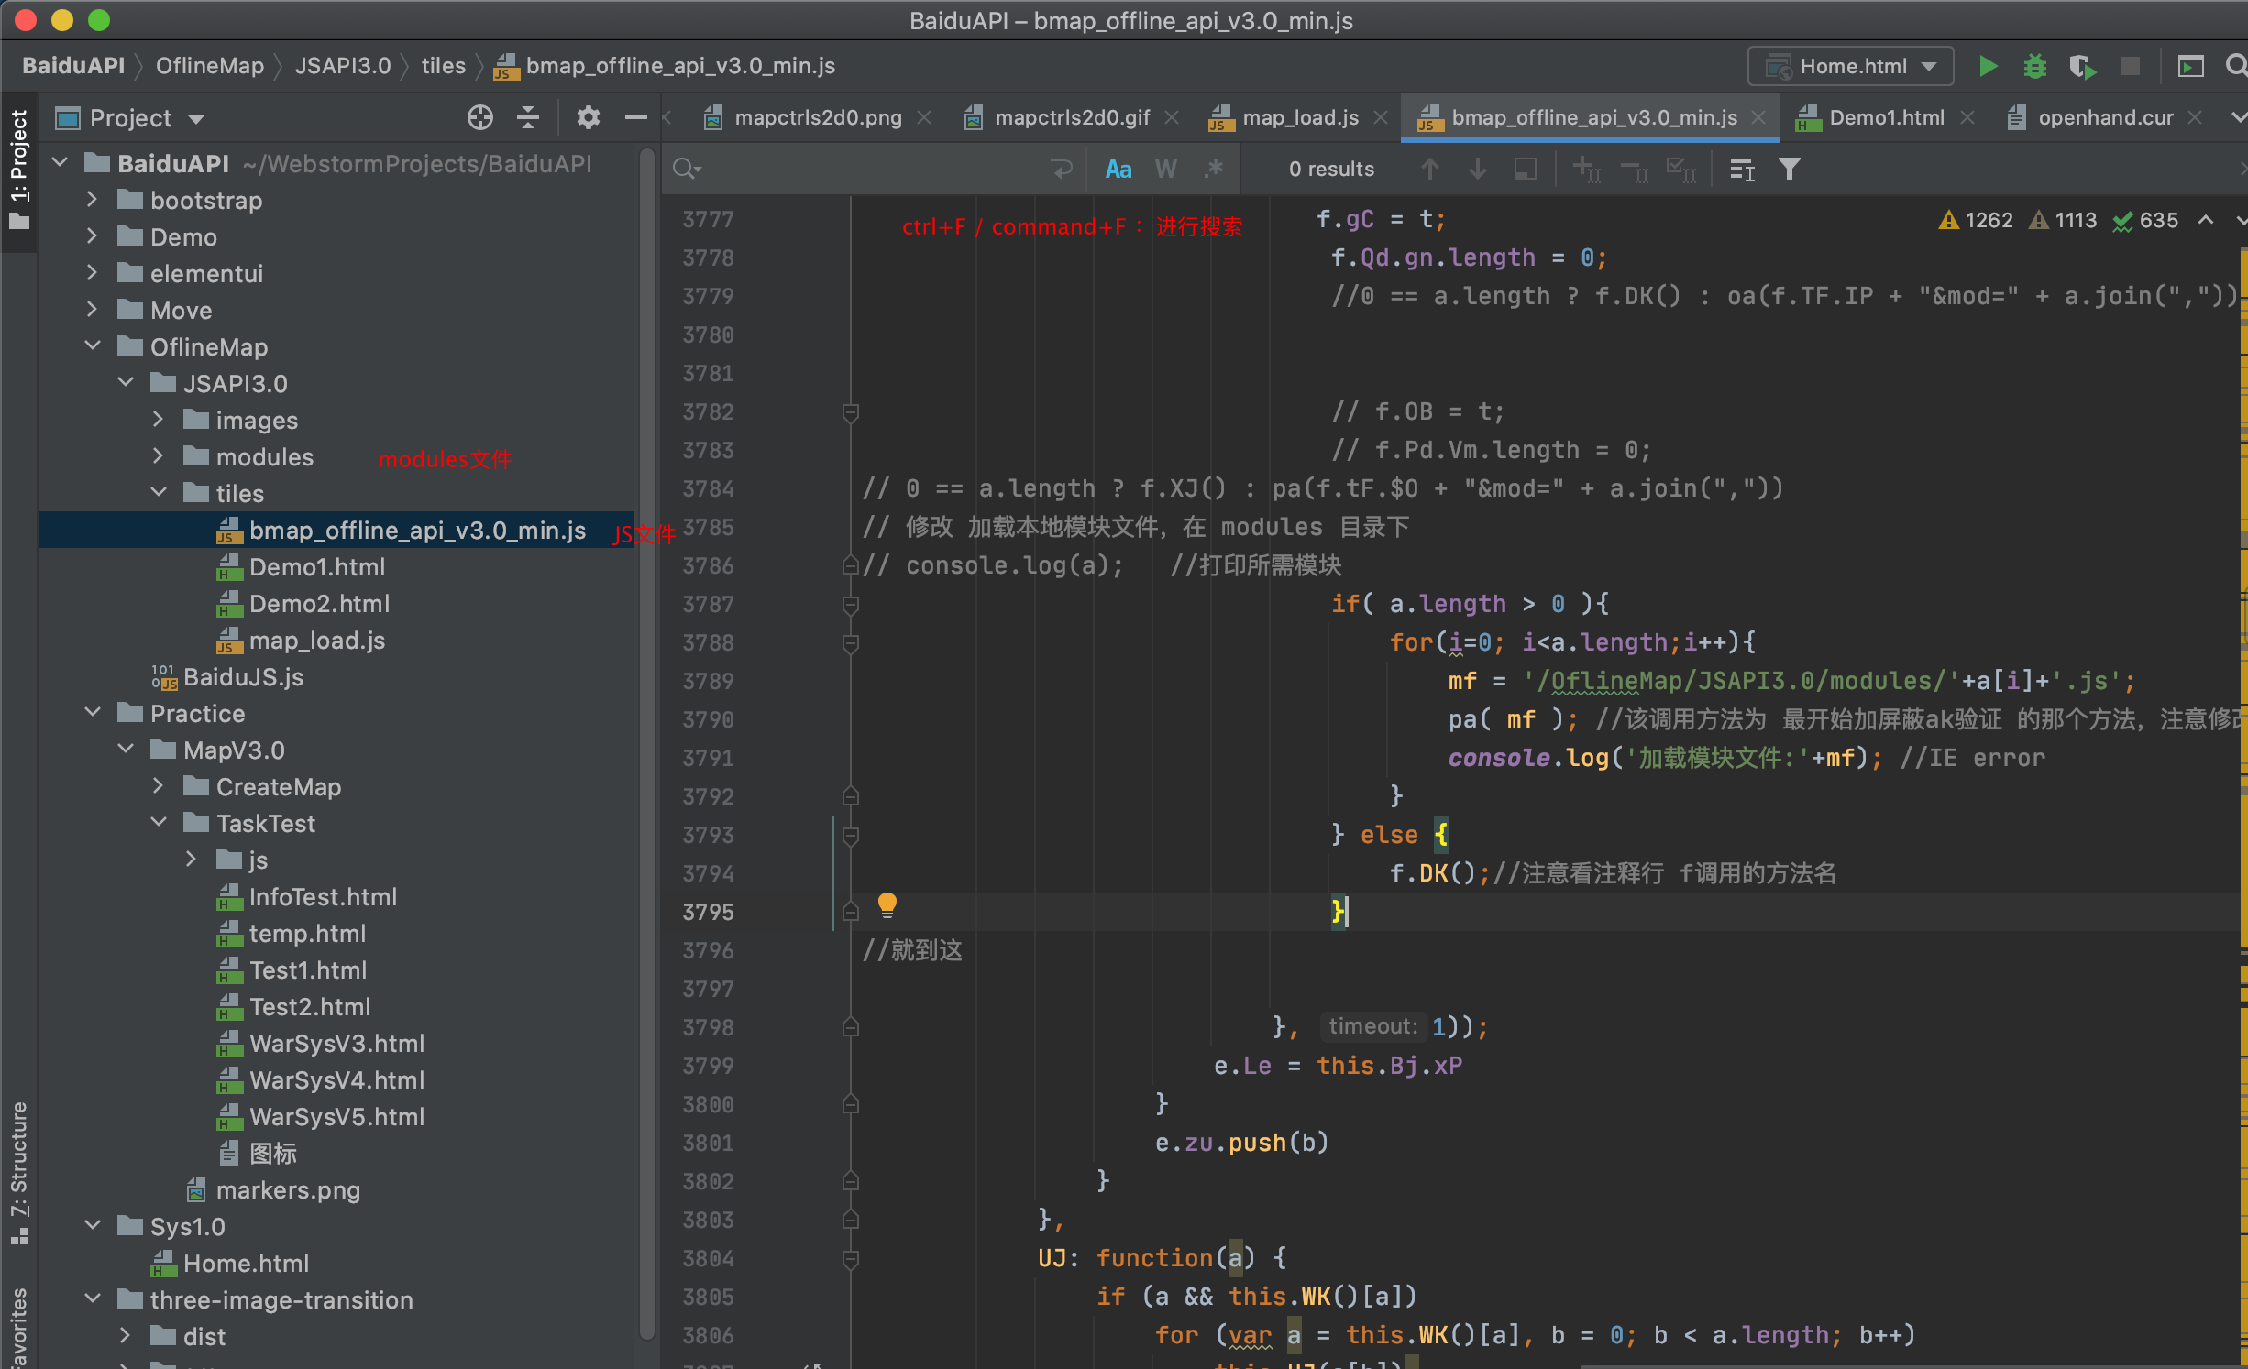The image size is (2248, 1369).
Task: Click the Favorites tool window stripe
Action: pyautogui.click(x=18, y=1327)
